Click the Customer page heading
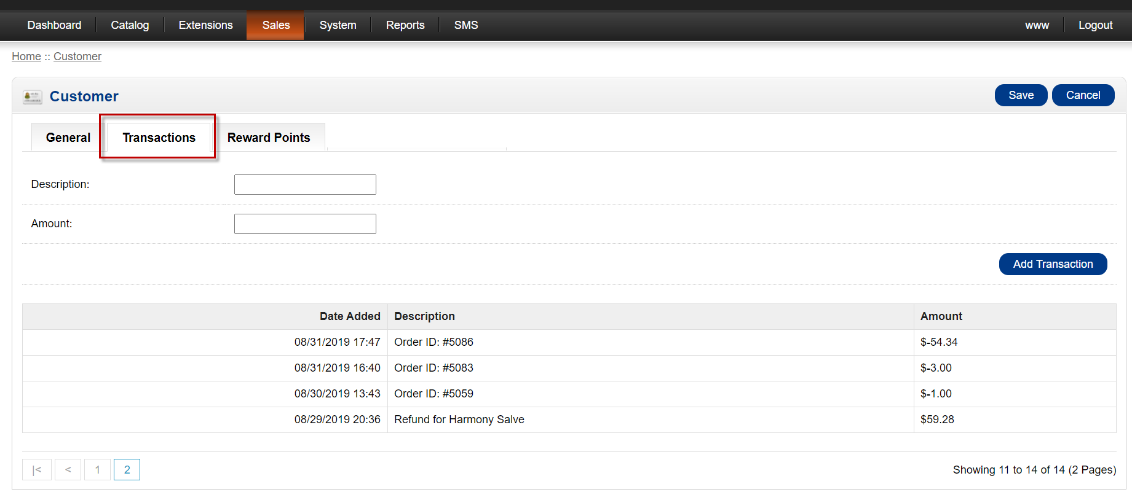 tap(84, 96)
